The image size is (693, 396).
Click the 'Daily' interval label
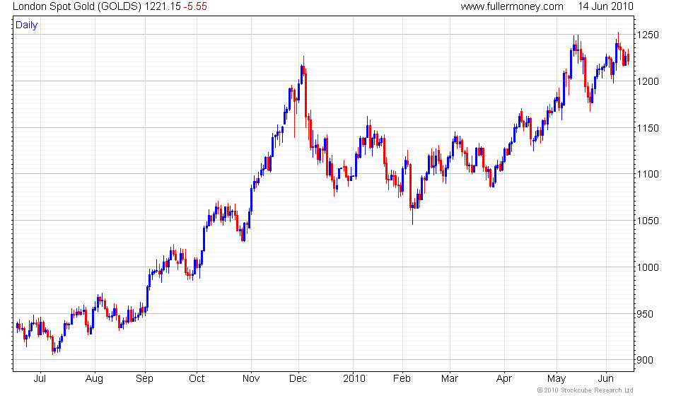pos(27,25)
